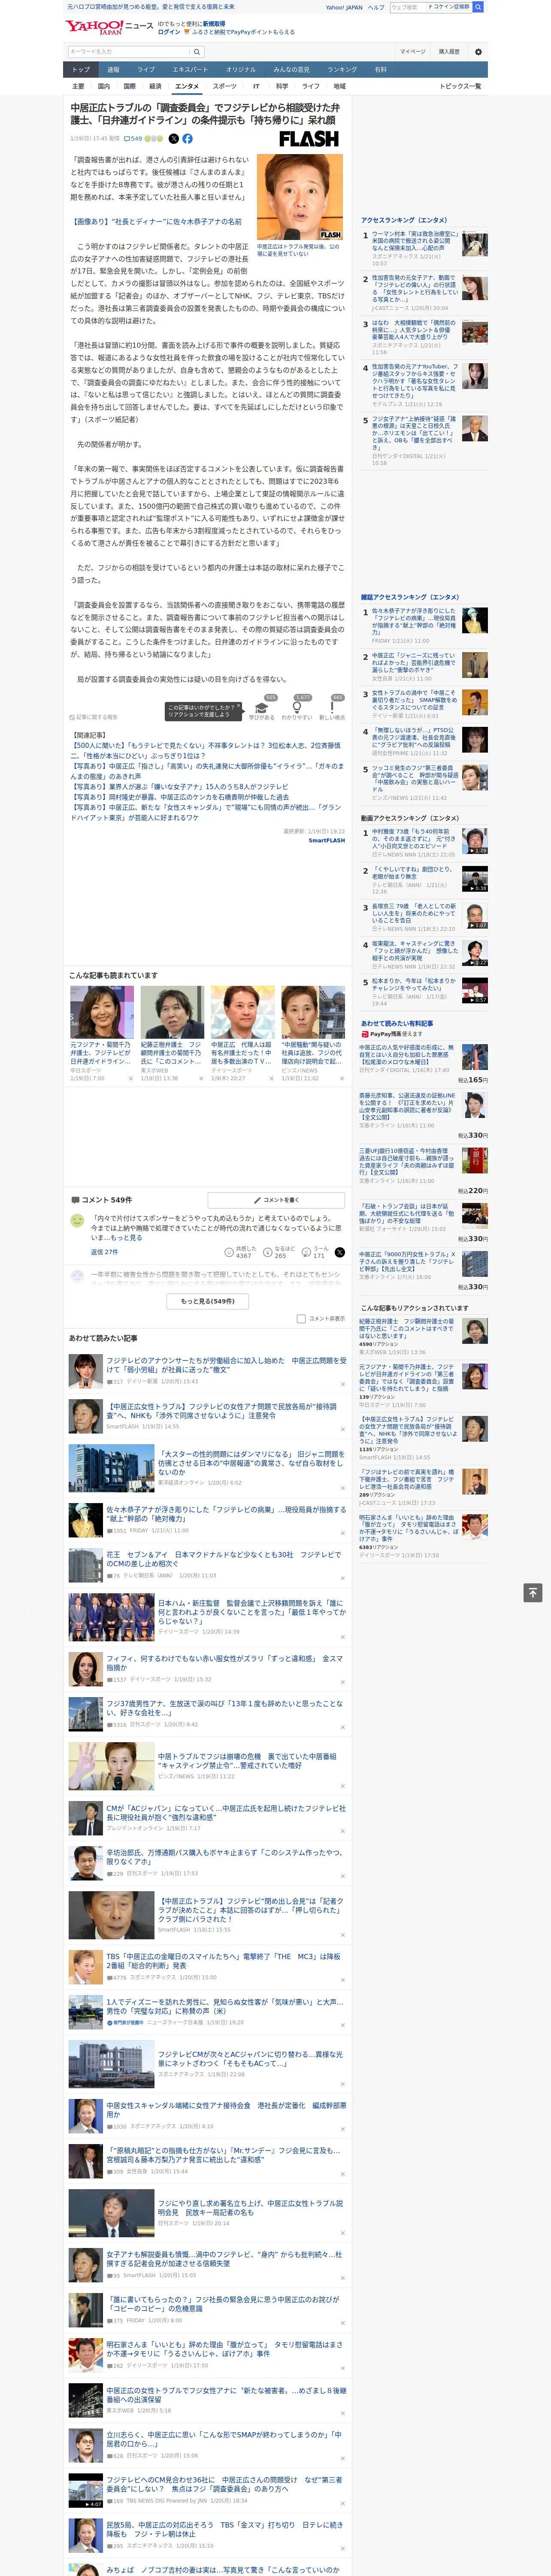Open the ライブ nav tab
551x2576 pixels.
click(146, 70)
